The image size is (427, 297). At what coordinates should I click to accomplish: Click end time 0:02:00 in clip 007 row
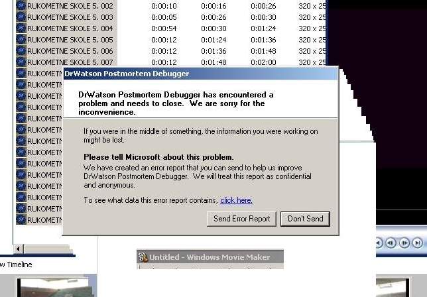263,62
